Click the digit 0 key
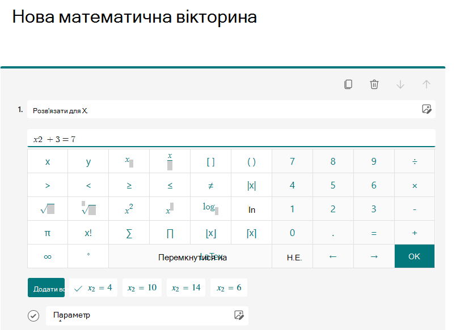Screen dimensions: 456x330 pos(292,233)
